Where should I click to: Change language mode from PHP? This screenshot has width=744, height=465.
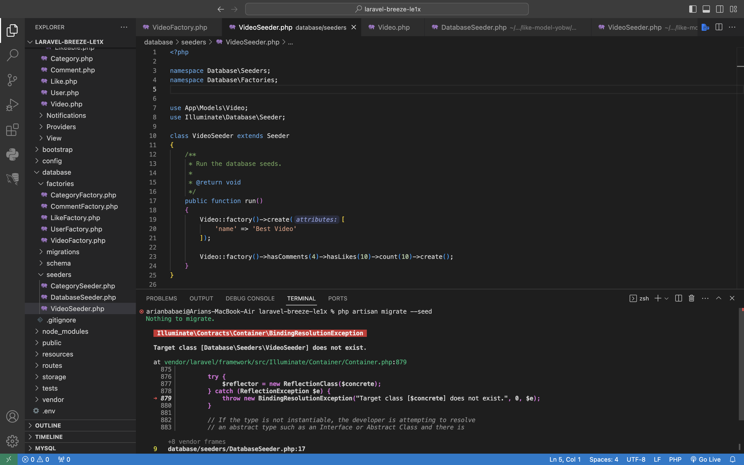pyautogui.click(x=675, y=460)
